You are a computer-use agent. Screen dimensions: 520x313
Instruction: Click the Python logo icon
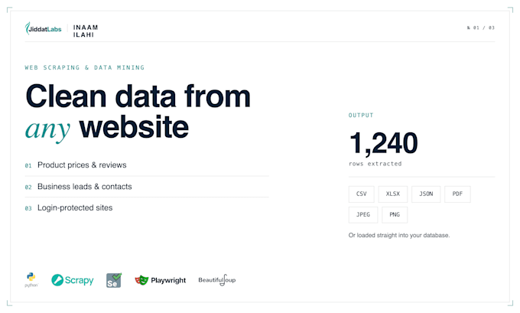(31, 280)
